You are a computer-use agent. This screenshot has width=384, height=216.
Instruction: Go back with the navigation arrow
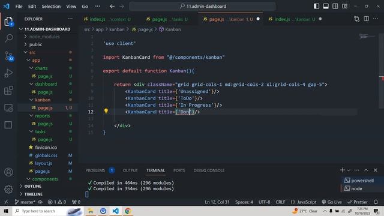click(112, 7)
